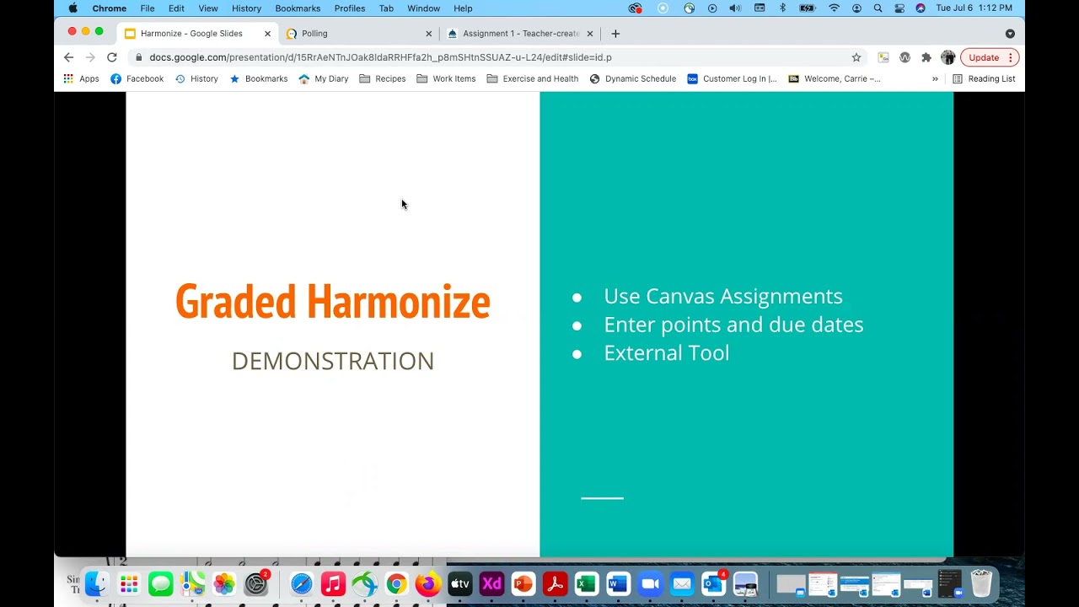Open the Apps bookmark shortcut

tap(81, 78)
